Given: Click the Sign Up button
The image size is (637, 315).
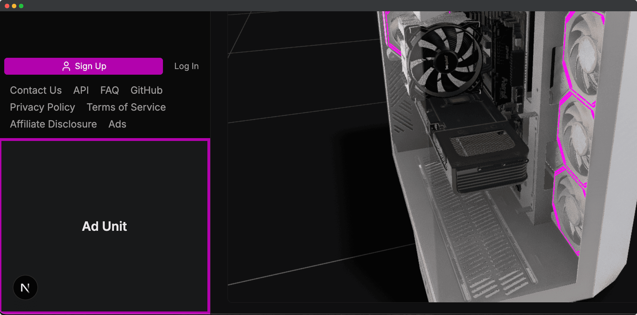Looking at the screenshot, I should tap(84, 66).
